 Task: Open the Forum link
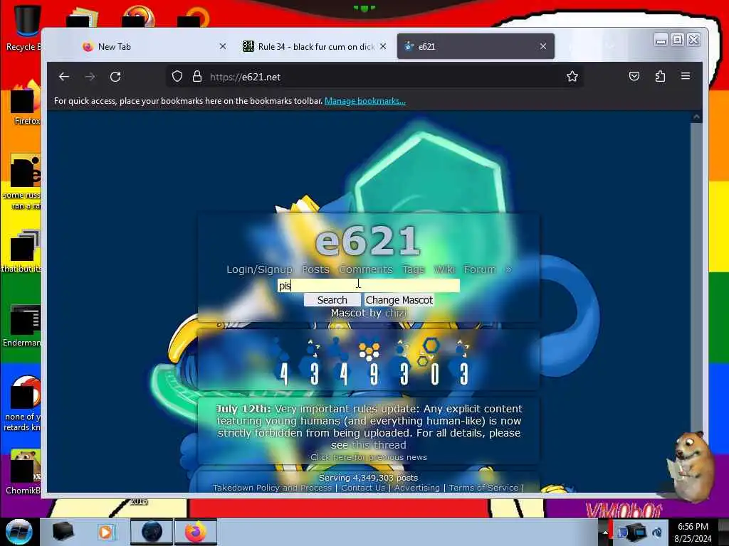480,269
